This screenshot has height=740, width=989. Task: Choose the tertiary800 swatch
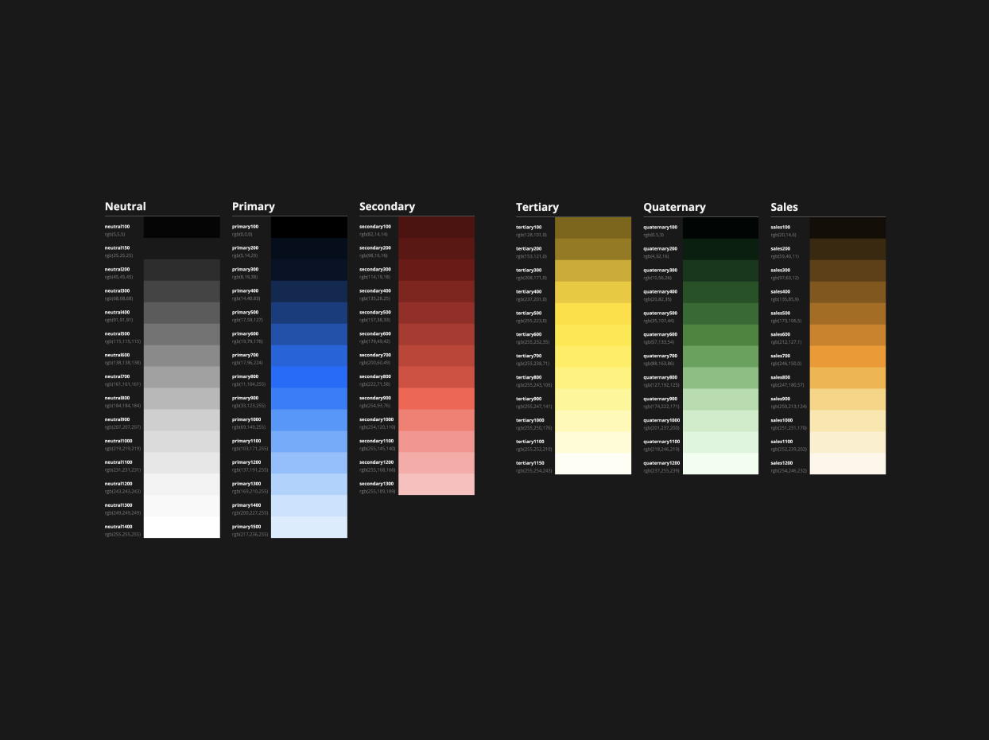pyautogui.click(x=593, y=378)
